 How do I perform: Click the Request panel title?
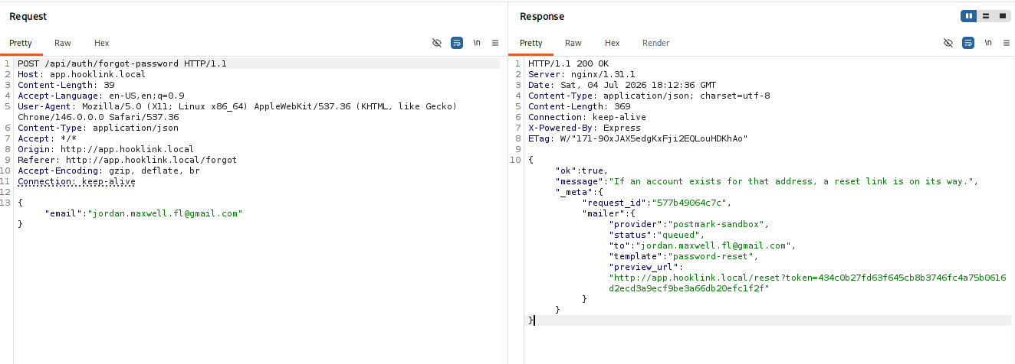(x=28, y=16)
